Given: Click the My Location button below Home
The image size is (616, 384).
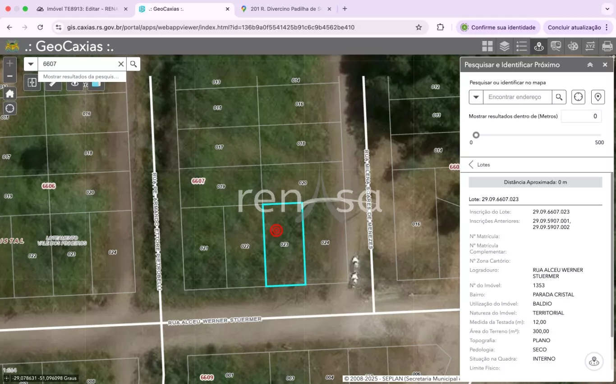Looking at the screenshot, I should pyautogui.click(x=10, y=108).
